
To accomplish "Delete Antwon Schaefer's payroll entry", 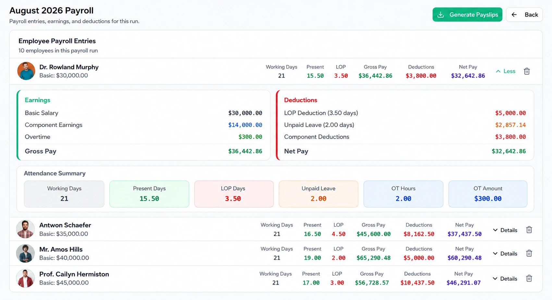I will click(529, 230).
